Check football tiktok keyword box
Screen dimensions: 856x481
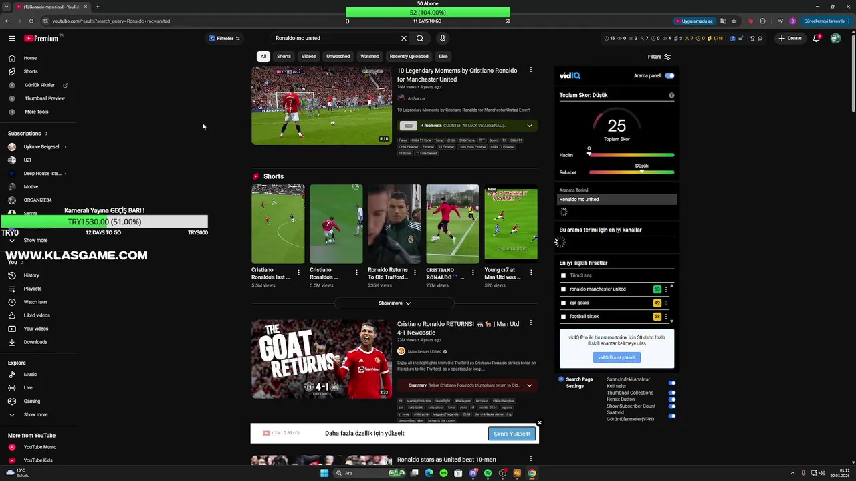pos(563,317)
